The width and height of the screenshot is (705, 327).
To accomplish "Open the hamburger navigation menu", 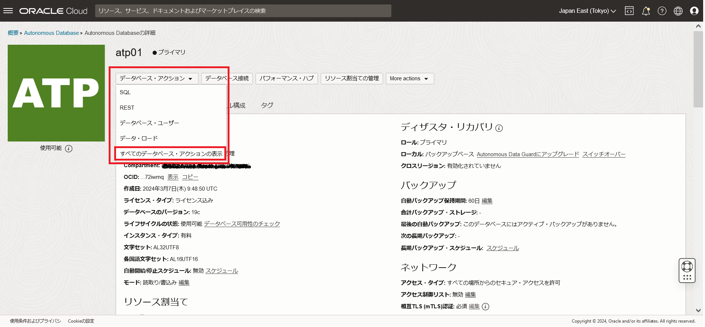I will pos(8,11).
